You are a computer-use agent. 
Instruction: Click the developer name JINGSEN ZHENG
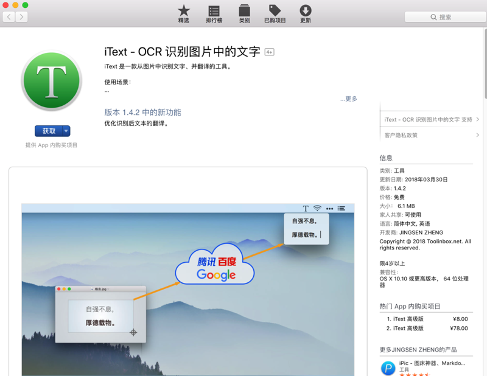click(x=421, y=232)
